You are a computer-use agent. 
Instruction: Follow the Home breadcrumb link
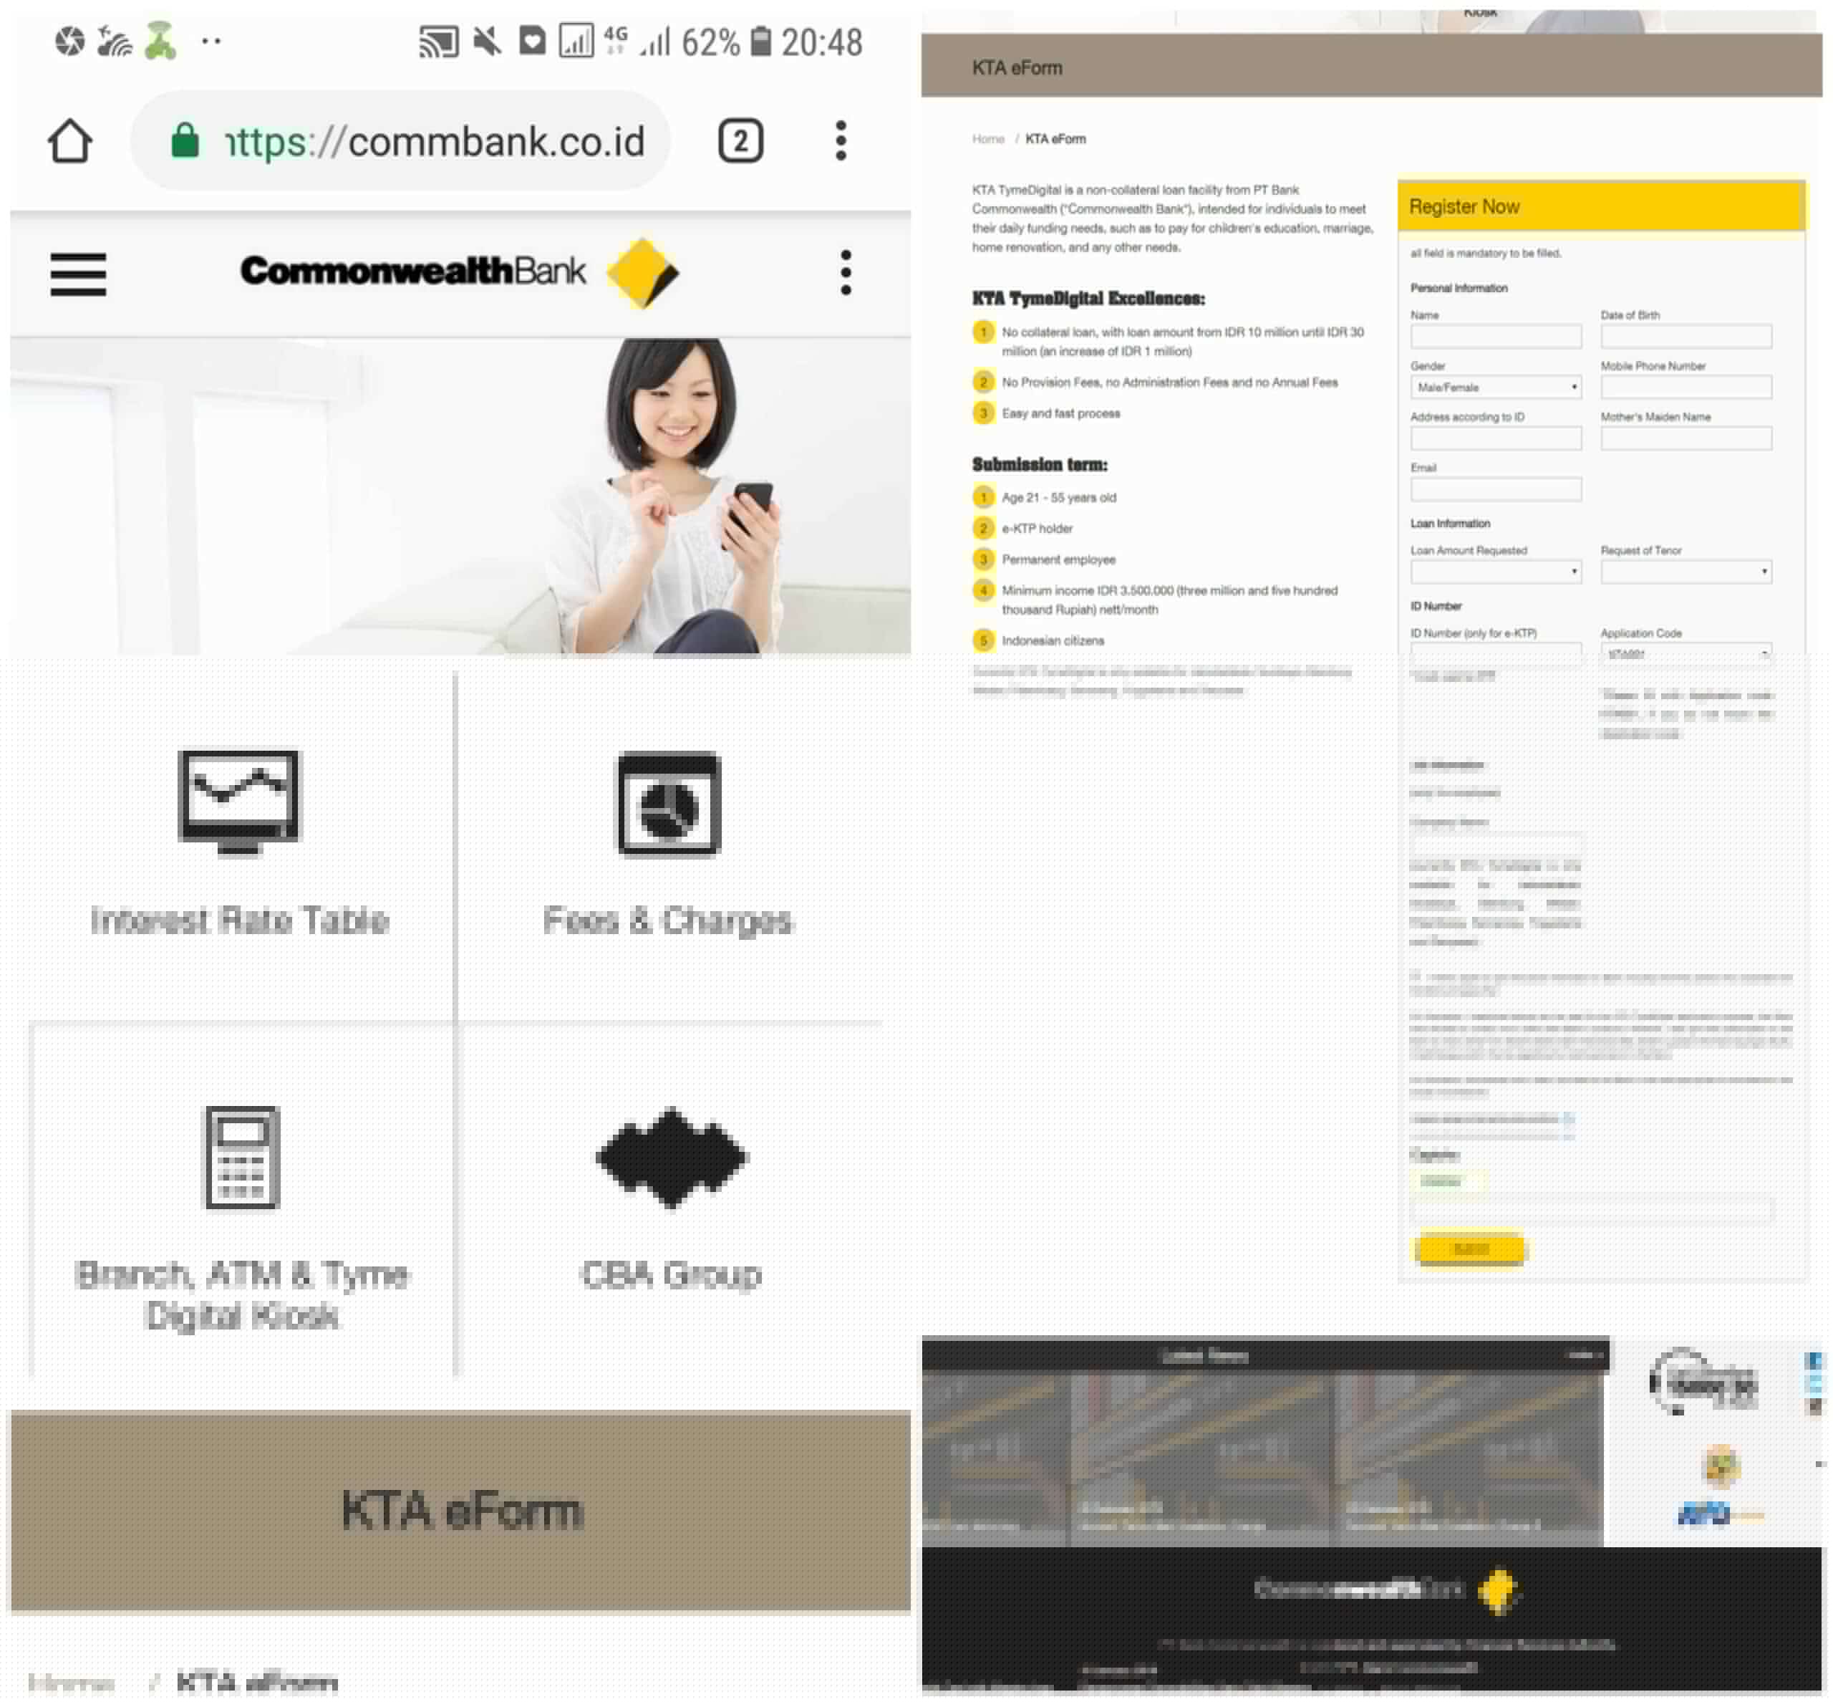click(986, 139)
